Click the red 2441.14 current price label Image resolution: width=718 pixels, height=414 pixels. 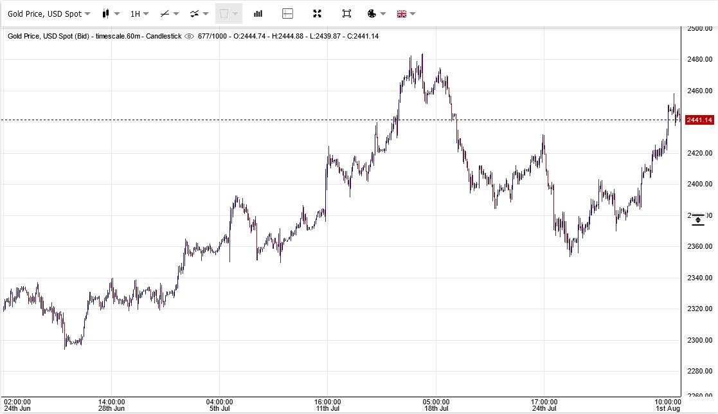[x=699, y=120]
